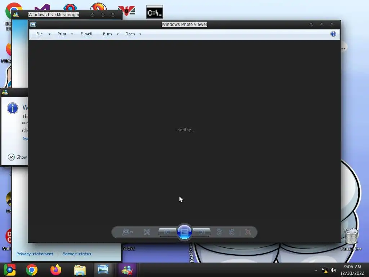This screenshot has width=369, height=277.
Task: Open the Burn menu in Photo Viewer
Action: [x=107, y=34]
